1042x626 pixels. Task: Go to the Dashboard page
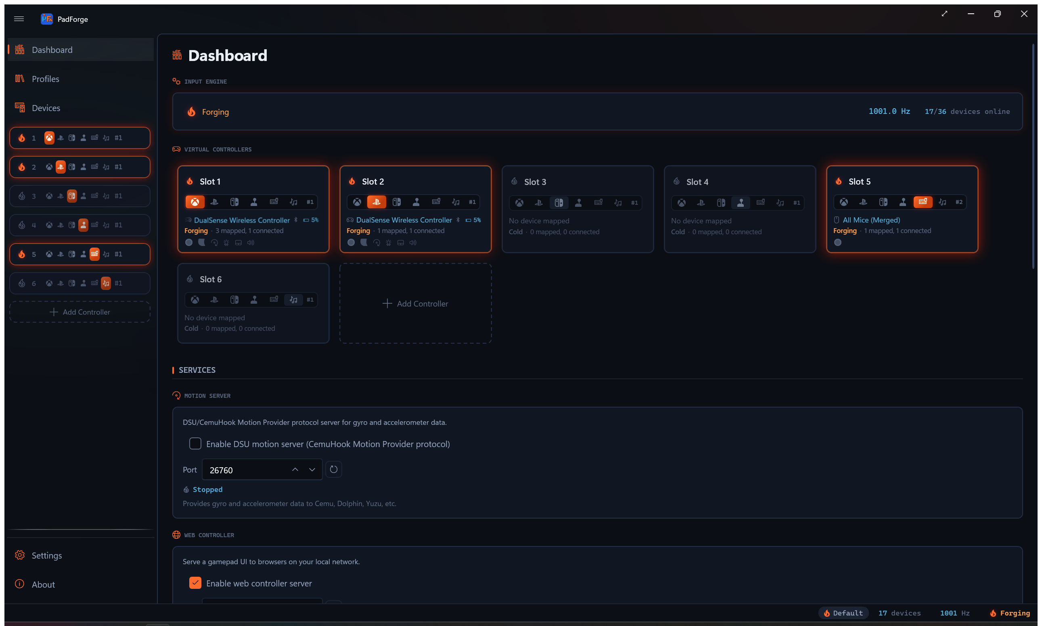pyautogui.click(x=80, y=50)
